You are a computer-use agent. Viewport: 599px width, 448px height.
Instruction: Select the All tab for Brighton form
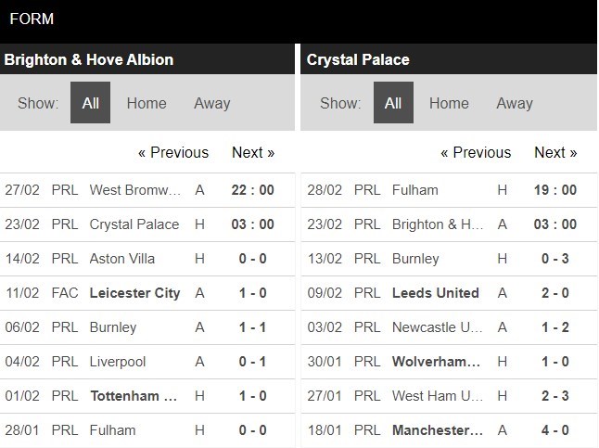point(90,103)
